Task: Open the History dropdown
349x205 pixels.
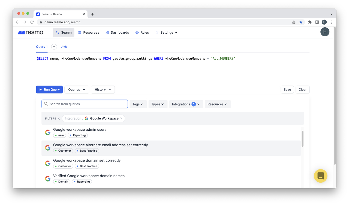Action: [x=103, y=89]
